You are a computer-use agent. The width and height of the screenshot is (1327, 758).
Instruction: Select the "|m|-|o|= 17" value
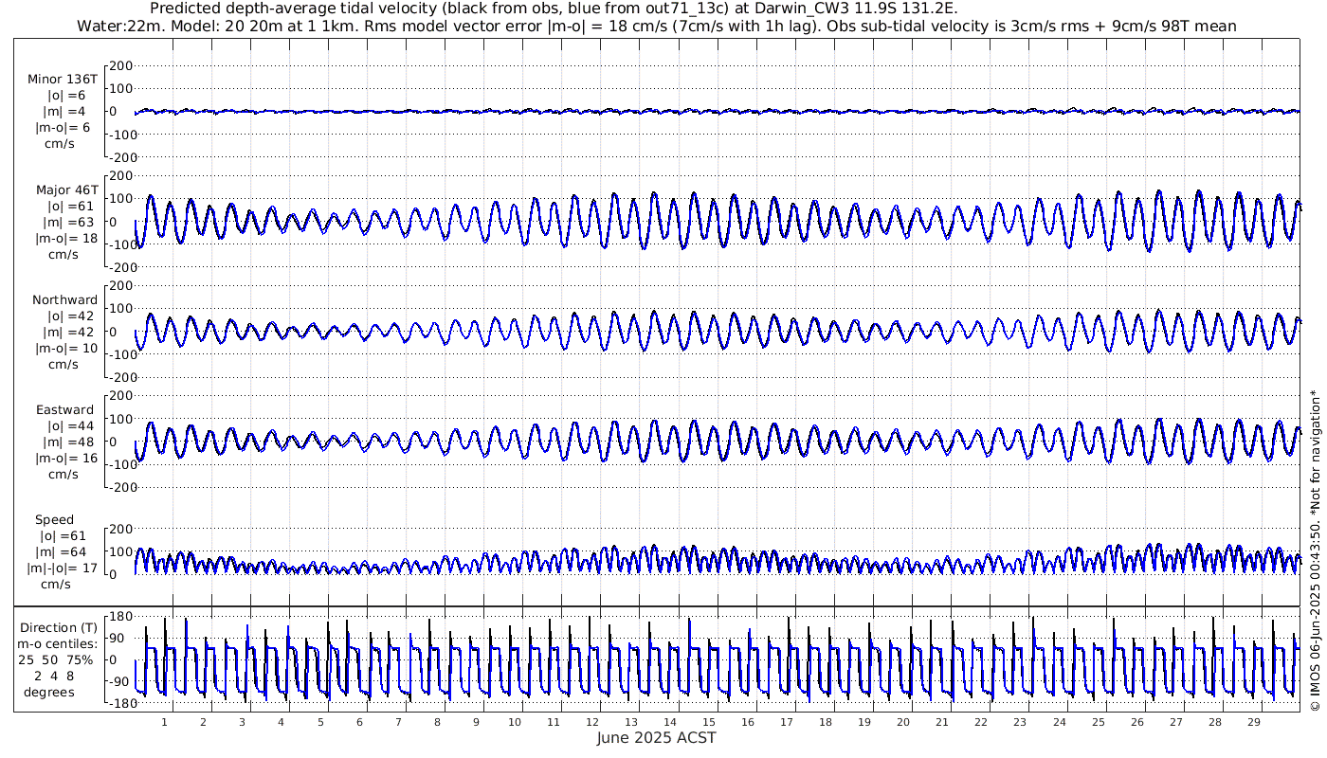point(63,568)
